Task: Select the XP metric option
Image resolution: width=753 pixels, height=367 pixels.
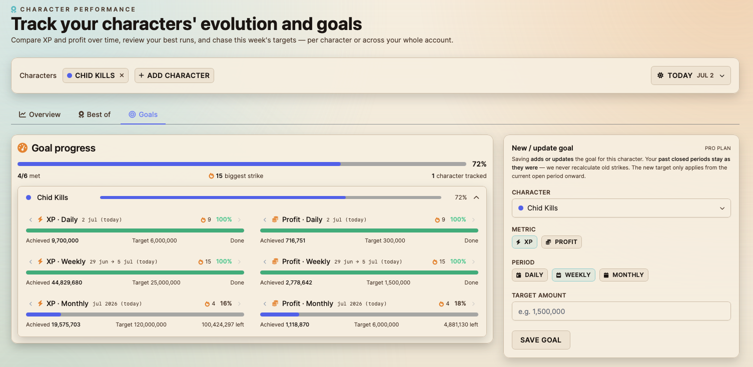Action: (524, 242)
